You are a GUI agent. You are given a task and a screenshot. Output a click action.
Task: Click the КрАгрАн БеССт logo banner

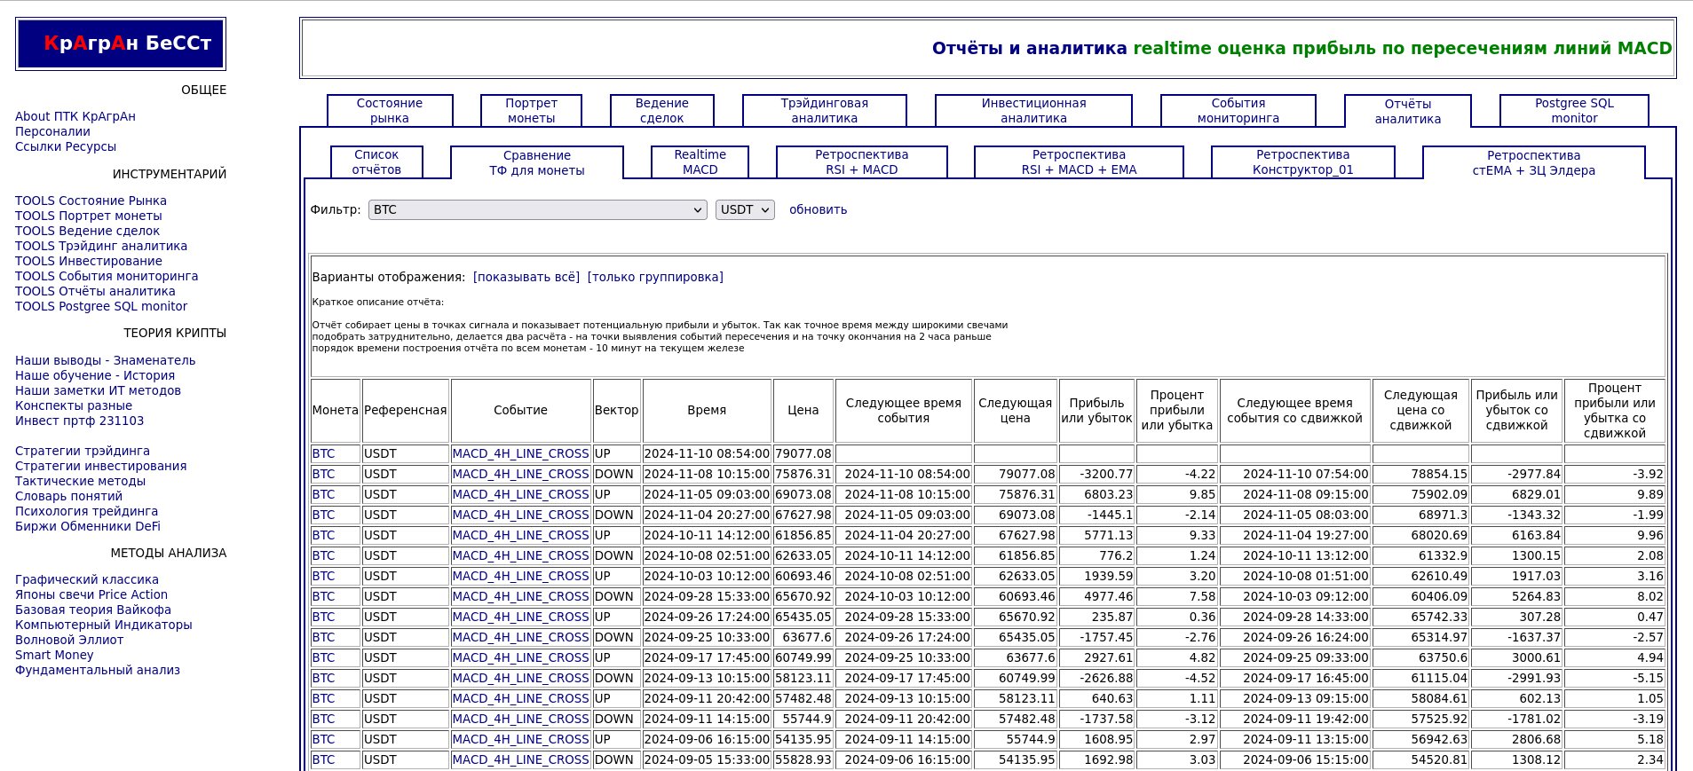tap(121, 43)
